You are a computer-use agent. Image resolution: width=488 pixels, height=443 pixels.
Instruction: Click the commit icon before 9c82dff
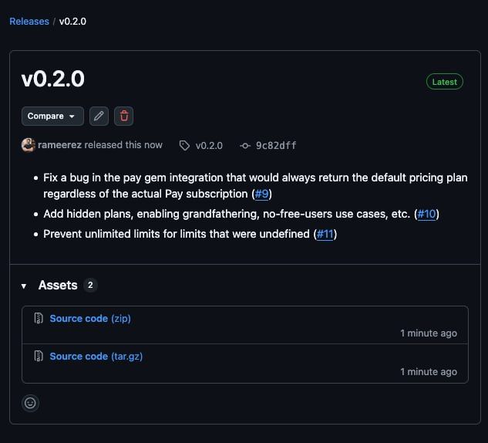point(245,145)
